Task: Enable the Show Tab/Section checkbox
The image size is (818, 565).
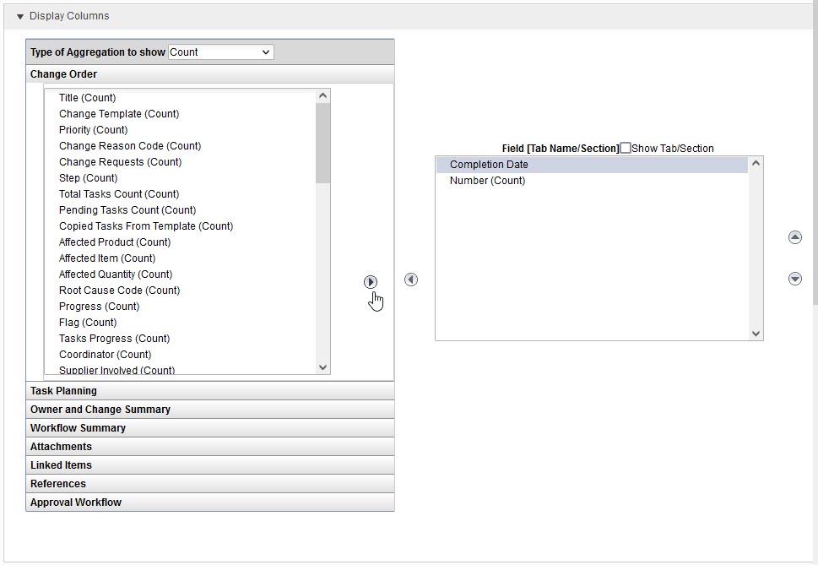Action: (x=626, y=148)
